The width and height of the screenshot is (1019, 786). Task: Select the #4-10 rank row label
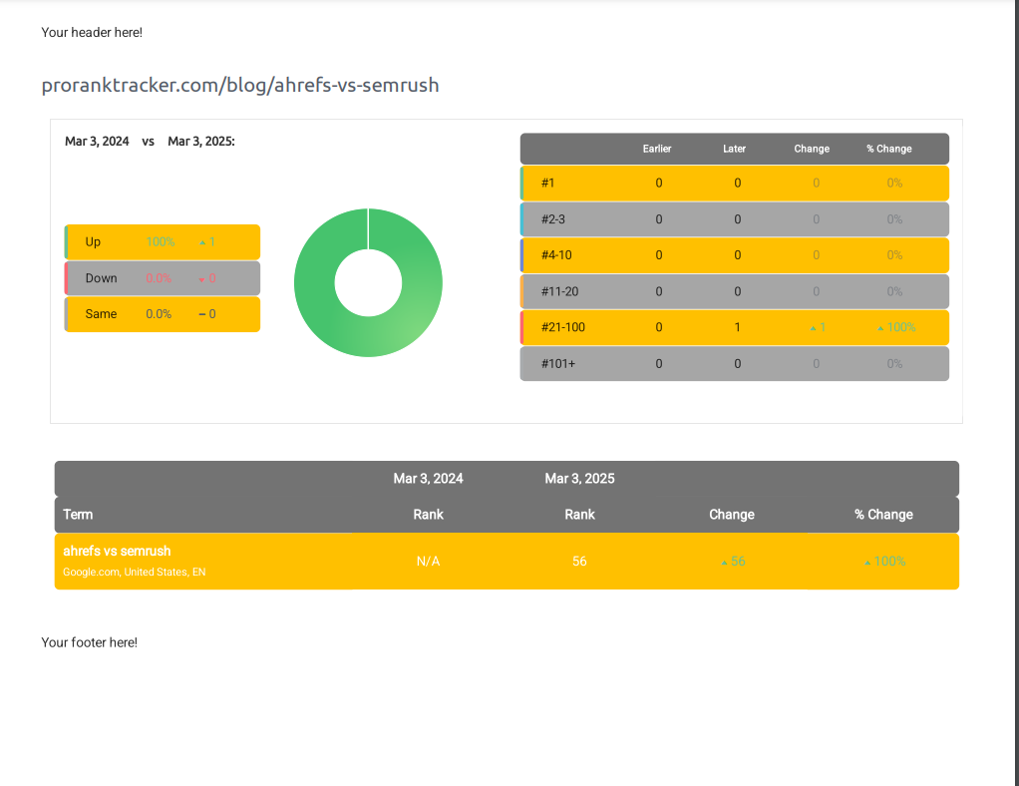point(556,254)
